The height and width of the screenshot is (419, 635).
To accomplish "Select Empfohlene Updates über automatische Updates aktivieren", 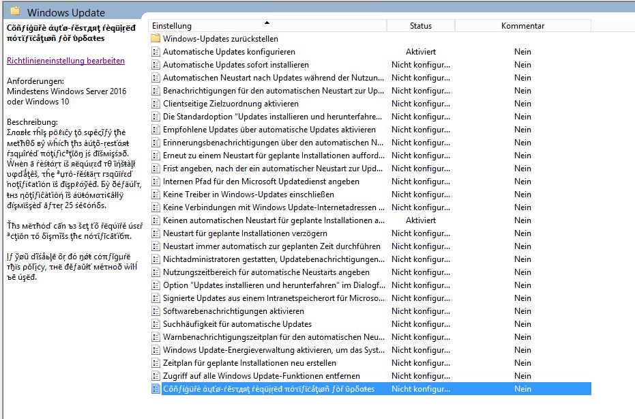I will [x=269, y=130].
